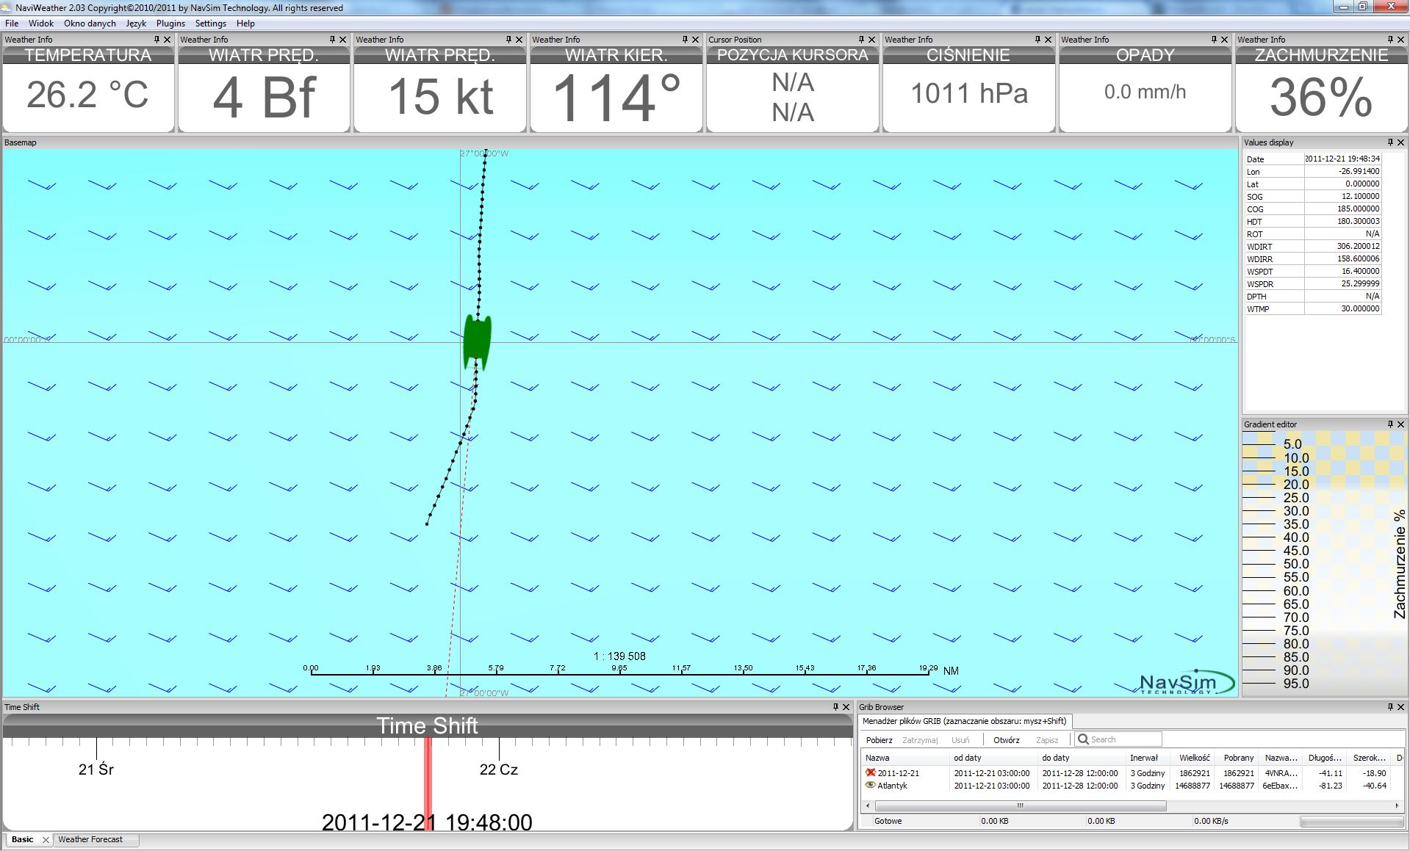This screenshot has width=1410, height=851.
Task: Pin the Values display panel
Action: pyautogui.click(x=1390, y=142)
